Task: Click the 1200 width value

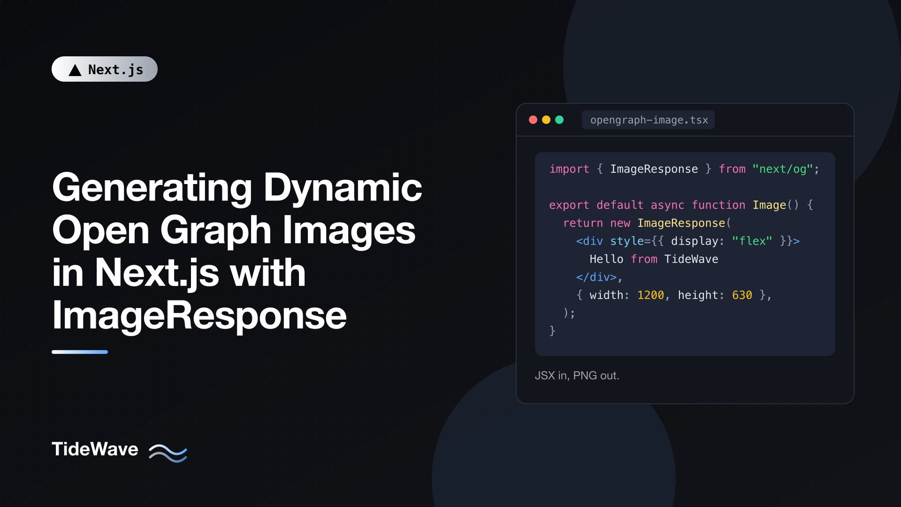Action: (x=651, y=295)
